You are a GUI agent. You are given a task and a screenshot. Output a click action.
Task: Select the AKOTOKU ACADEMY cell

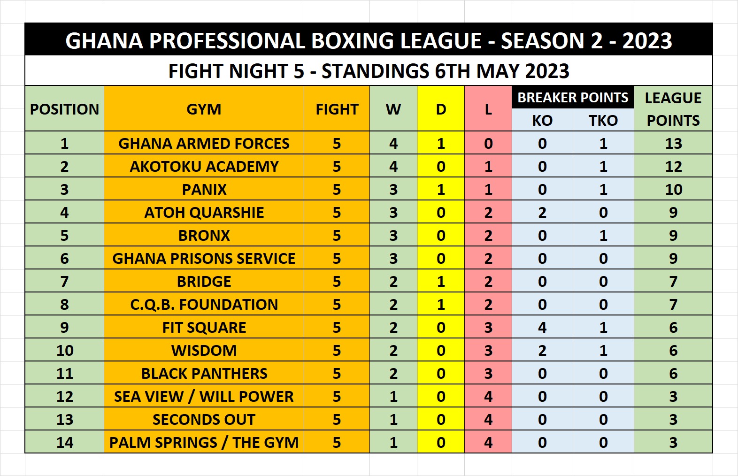click(204, 166)
